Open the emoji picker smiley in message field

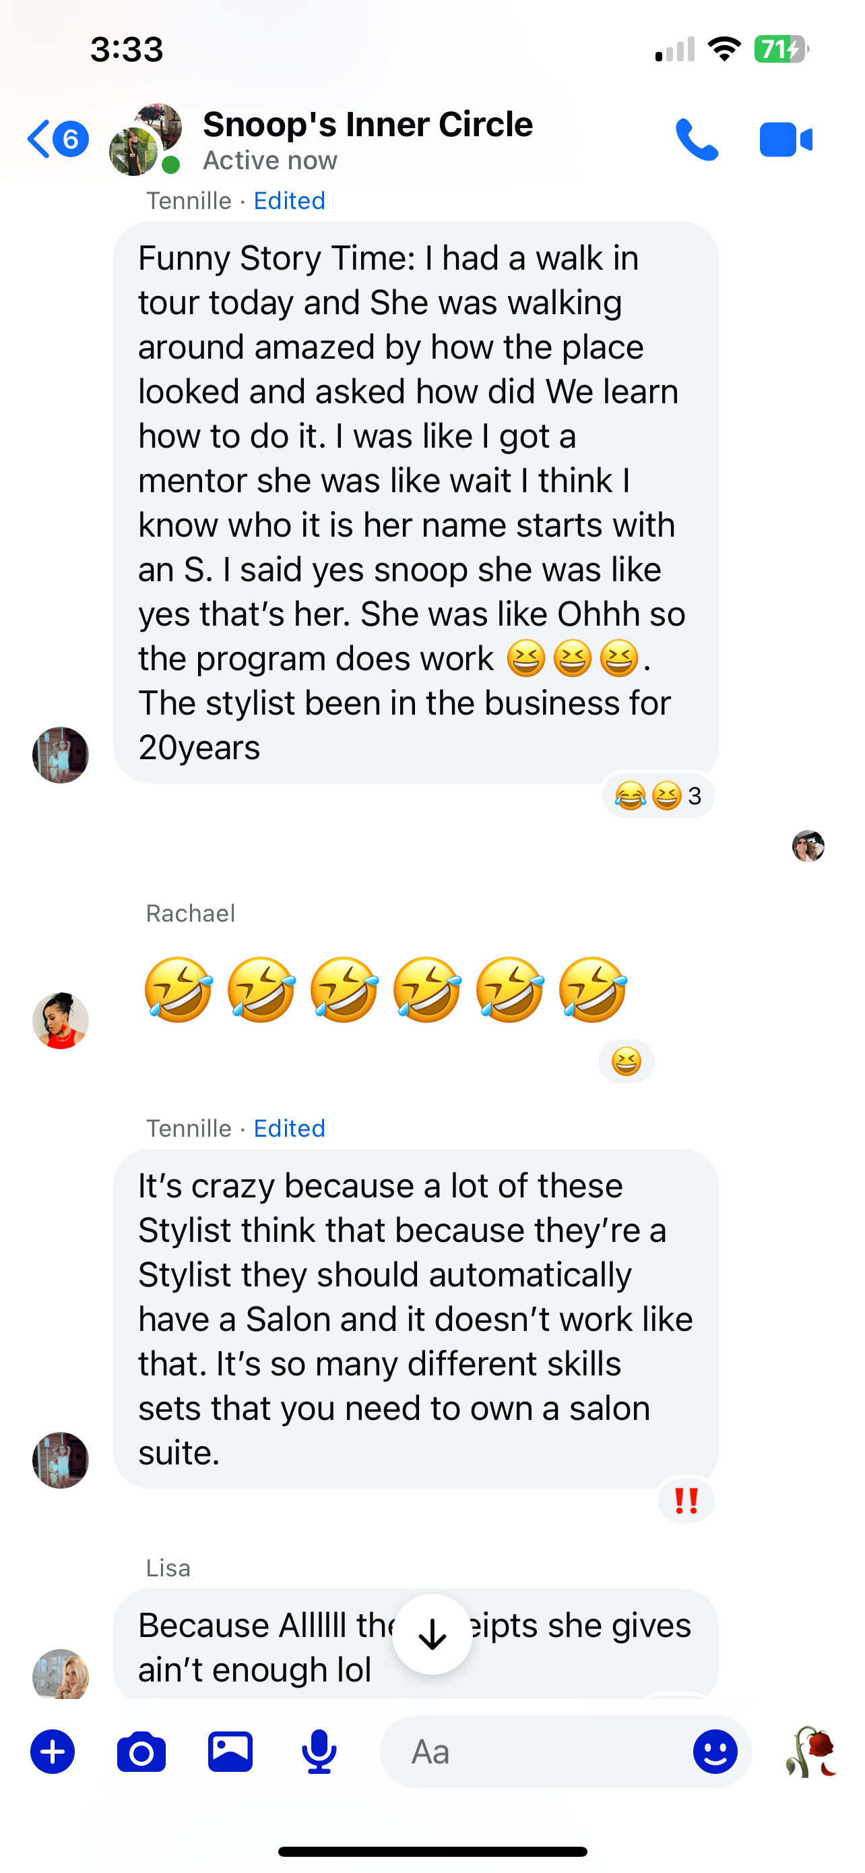[715, 1752]
